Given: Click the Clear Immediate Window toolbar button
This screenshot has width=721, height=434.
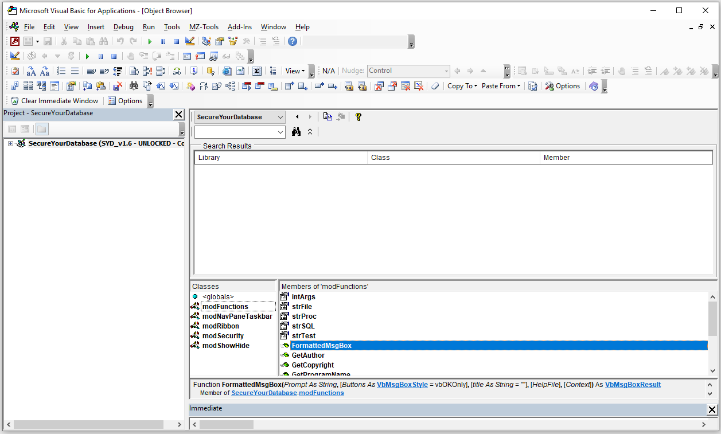Looking at the screenshot, I should coord(54,101).
